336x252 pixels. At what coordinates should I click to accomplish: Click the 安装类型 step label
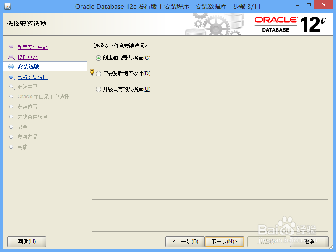(x=27, y=87)
